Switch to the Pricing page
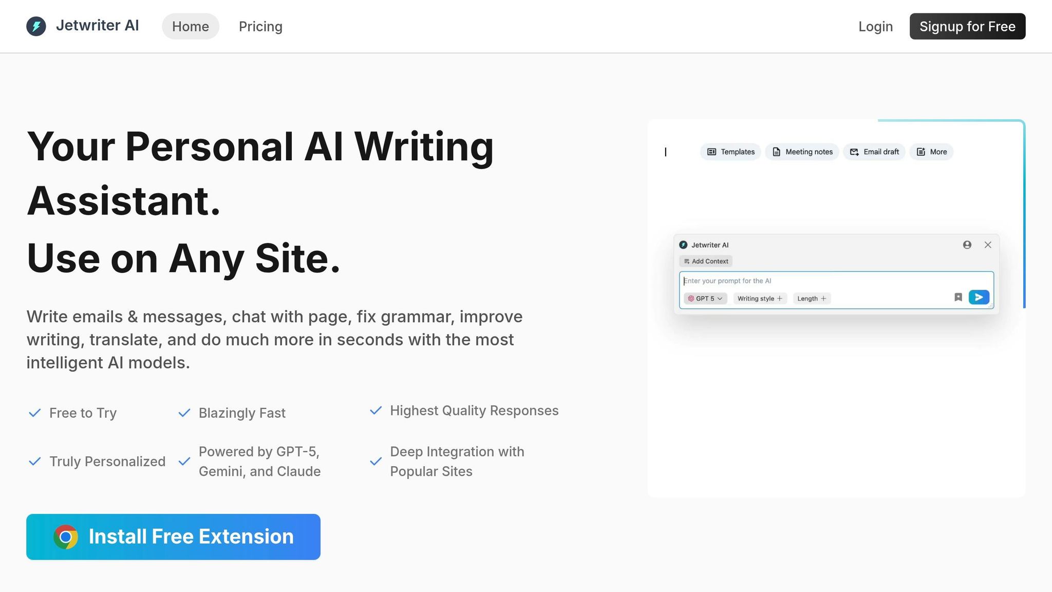The width and height of the screenshot is (1052, 592). click(x=260, y=26)
